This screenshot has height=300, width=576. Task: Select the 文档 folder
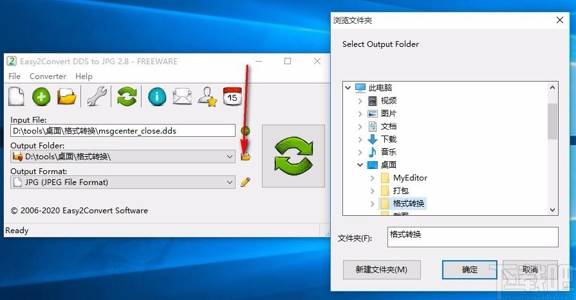pyautogui.click(x=388, y=127)
